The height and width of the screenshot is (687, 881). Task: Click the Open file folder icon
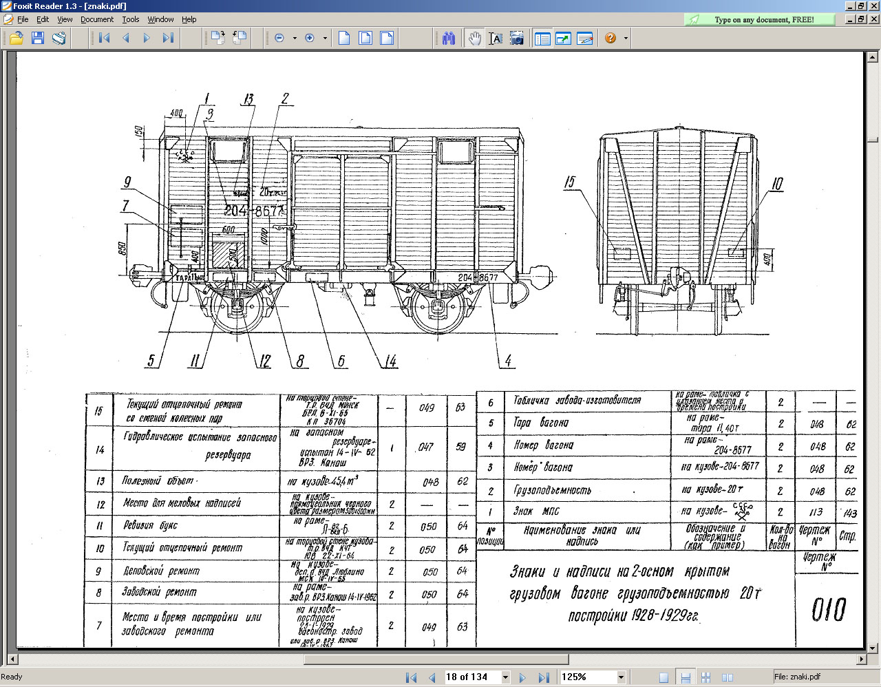[16, 39]
